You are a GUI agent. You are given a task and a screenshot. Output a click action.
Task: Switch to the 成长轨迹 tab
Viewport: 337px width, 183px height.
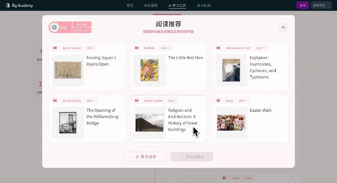204,5
